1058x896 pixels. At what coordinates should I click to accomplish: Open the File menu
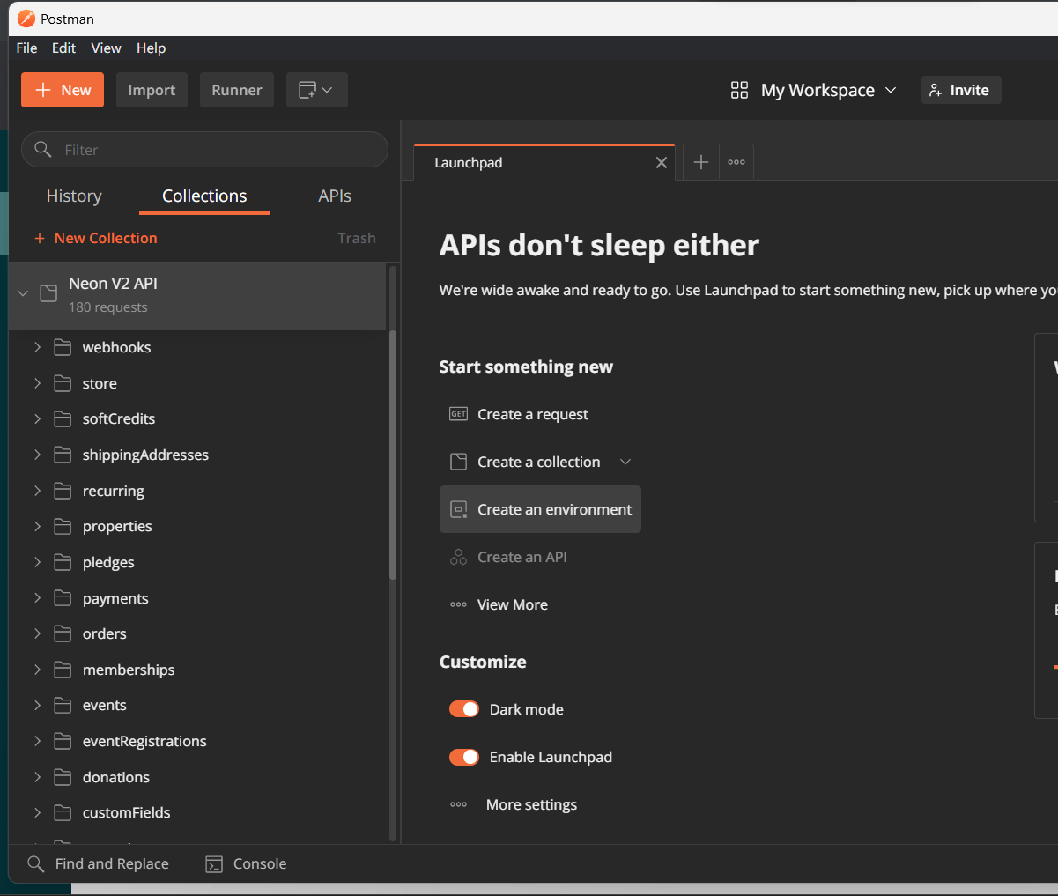[x=27, y=48]
